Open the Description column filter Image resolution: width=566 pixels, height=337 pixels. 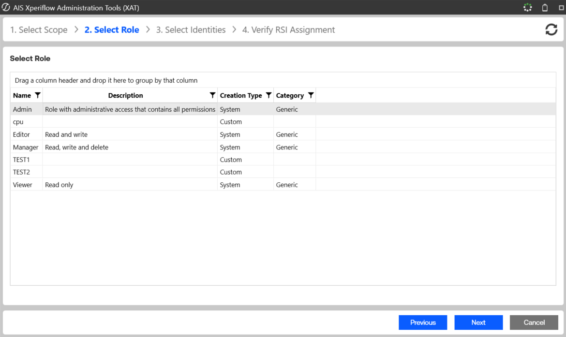212,95
